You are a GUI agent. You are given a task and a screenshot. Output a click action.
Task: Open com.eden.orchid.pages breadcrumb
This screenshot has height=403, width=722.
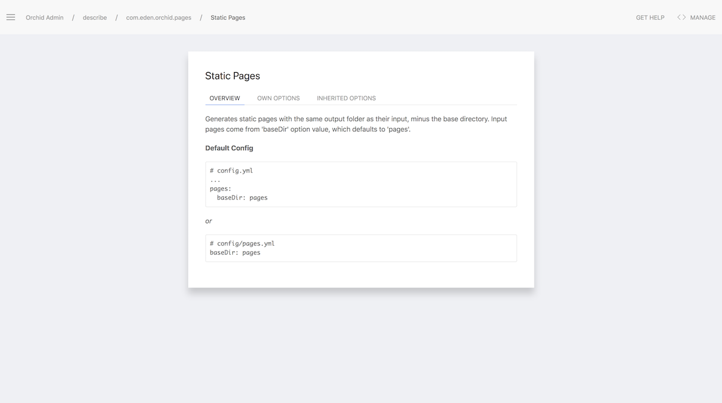159,17
